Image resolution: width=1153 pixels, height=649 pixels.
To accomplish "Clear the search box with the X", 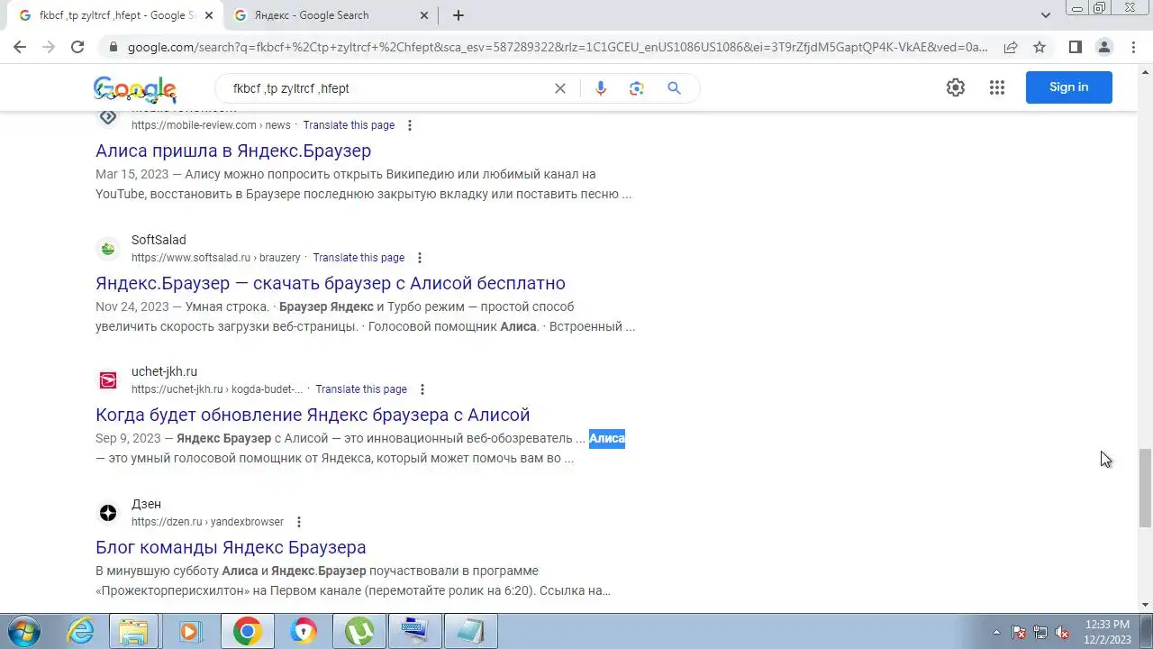I will pos(560,88).
